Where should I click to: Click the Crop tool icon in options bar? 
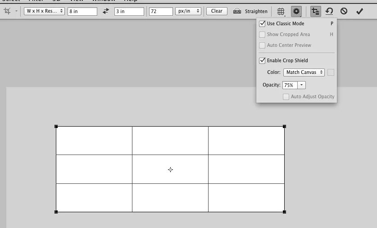pyautogui.click(x=7, y=11)
